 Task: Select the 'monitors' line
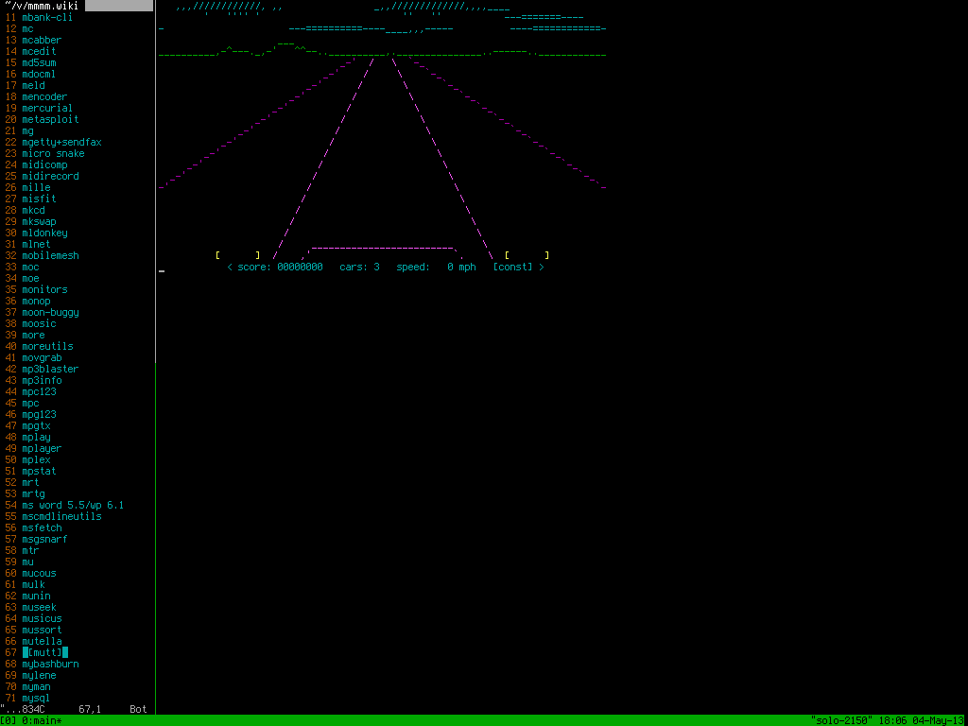[44, 289]
